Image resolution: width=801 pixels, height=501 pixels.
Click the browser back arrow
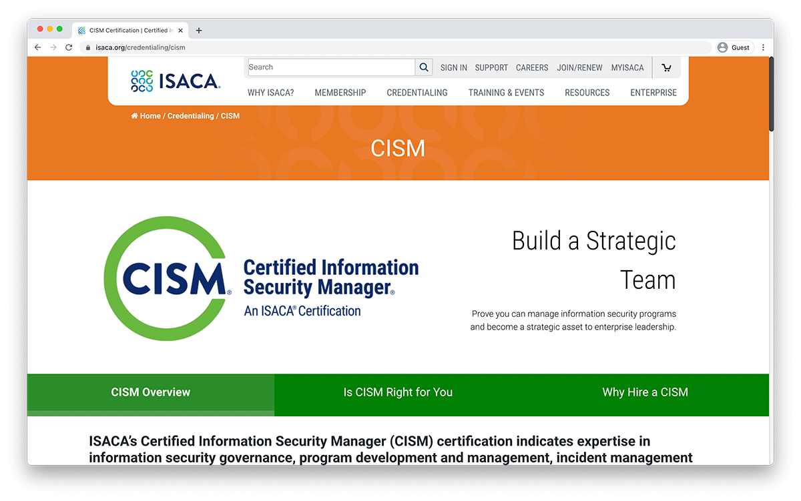tap(38, 47)
